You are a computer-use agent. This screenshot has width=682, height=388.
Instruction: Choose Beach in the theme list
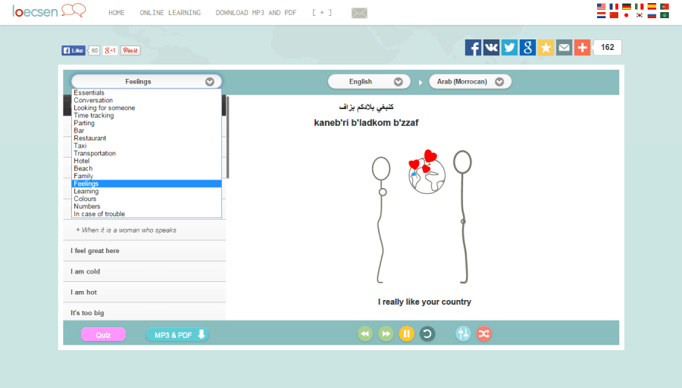[146, 168]
